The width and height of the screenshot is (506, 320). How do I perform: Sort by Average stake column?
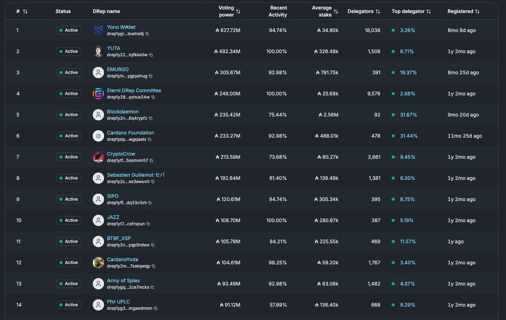click(336, 11)
